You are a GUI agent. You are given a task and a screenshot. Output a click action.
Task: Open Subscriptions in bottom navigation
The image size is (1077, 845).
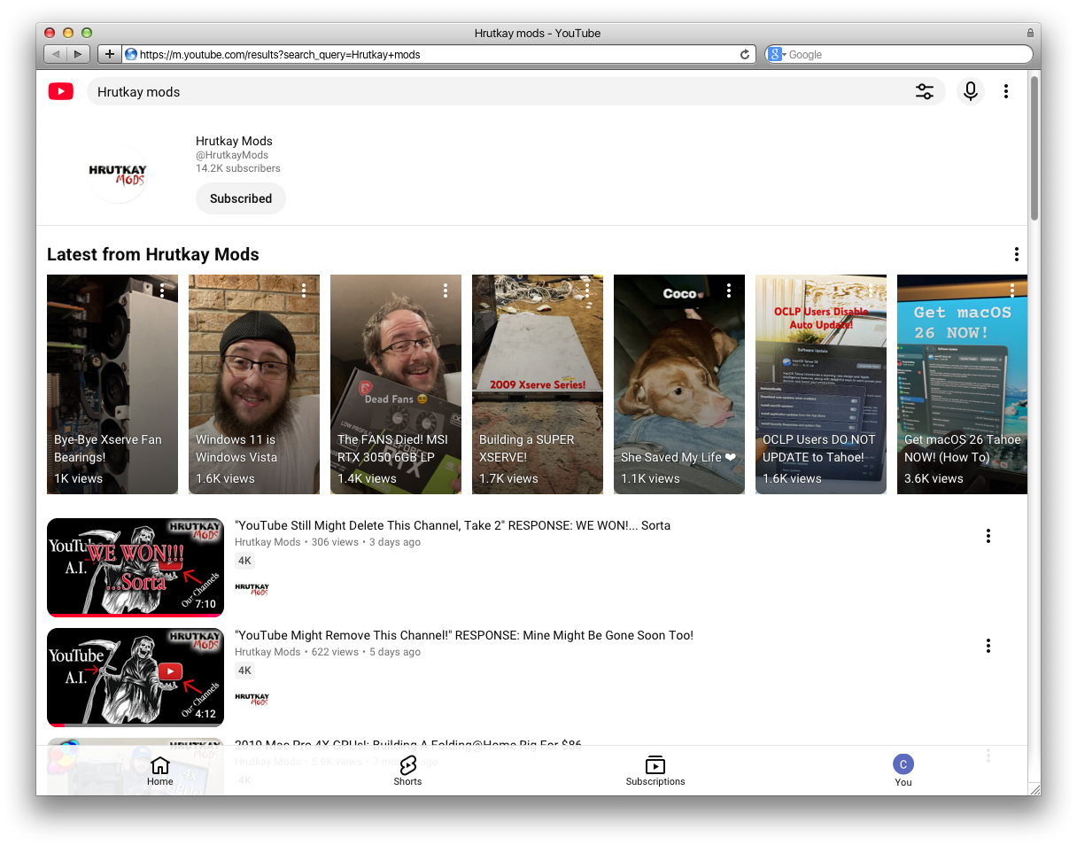pos(655,770)
